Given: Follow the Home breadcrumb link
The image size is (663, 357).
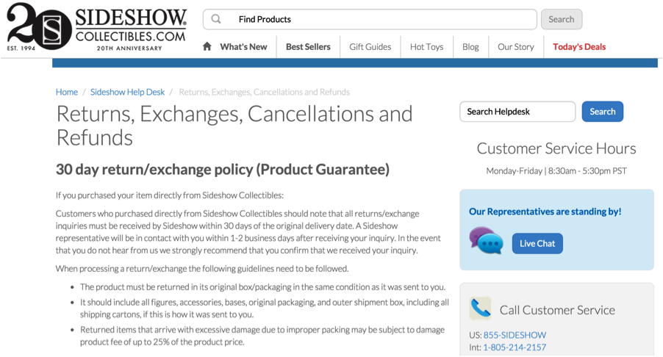Looking at the screenshot, I should click(x=67, y=92).
